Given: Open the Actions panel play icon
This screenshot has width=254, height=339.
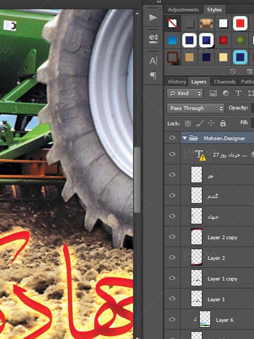Looking at the screenshot, I should [x=153, y=18].
